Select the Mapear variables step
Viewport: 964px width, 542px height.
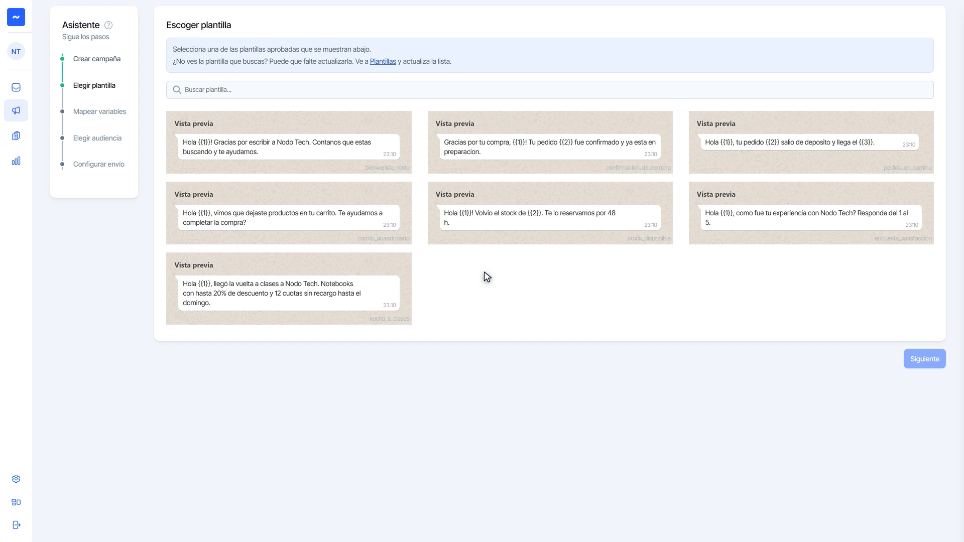(99, 111)
